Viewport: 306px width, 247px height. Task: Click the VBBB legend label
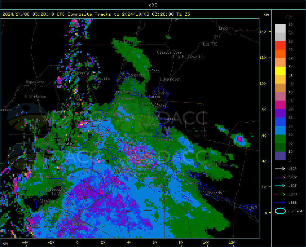[292, 203]
